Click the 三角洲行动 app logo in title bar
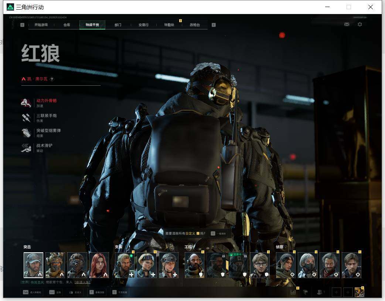The width and height of the screenshot is (385, 301). pyautogui.click(x=10, y=7)
